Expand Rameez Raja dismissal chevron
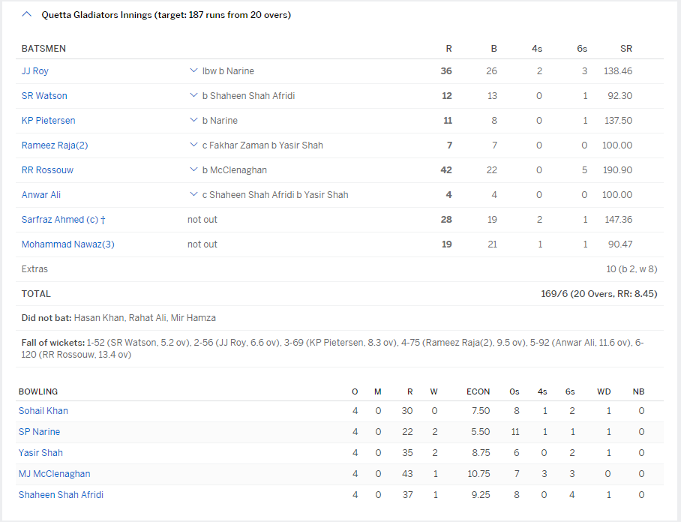 click(193, 145)
